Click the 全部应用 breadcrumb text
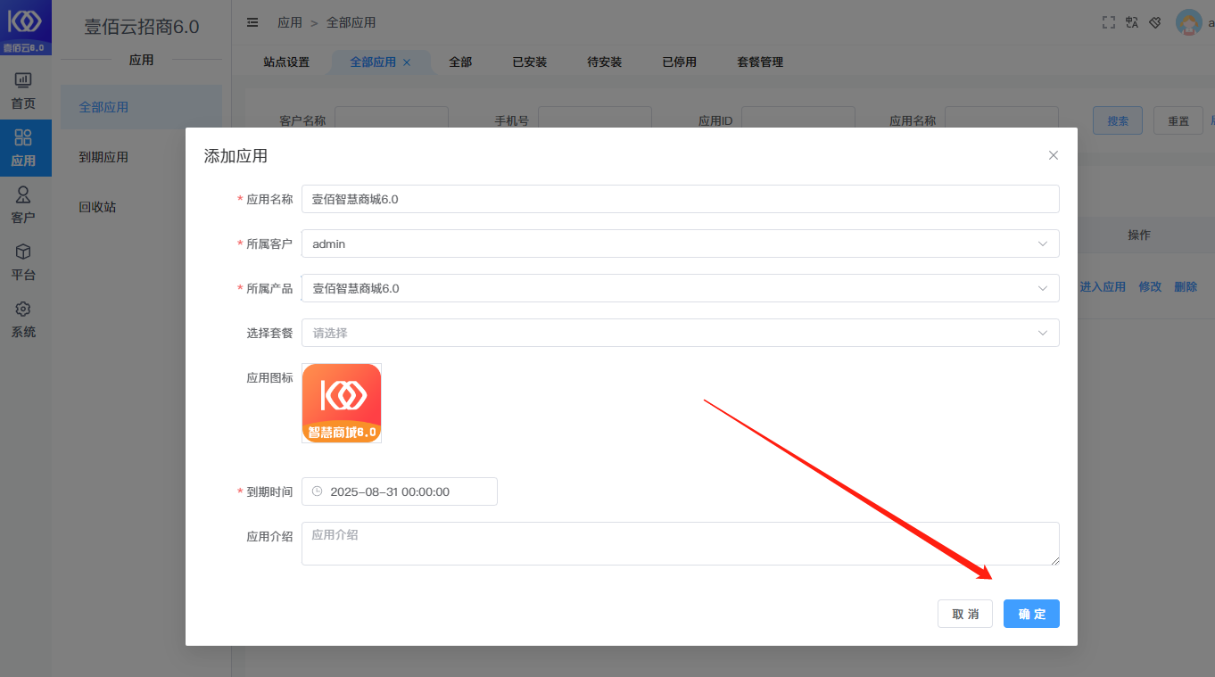This screenshot has height=677, width=1215. (351, 22)
